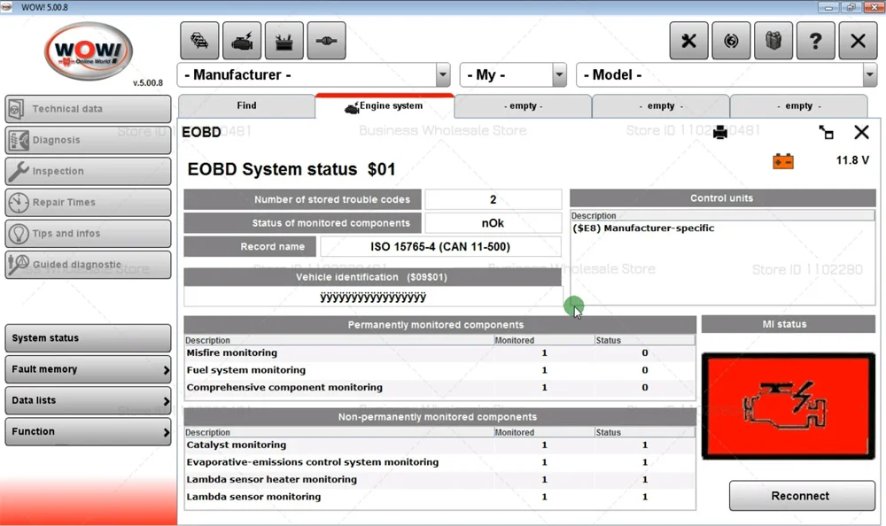Viewport: 886px width, 526px height.
Task: Select the red MI engine warning lamp
Action: pos(789,406)
